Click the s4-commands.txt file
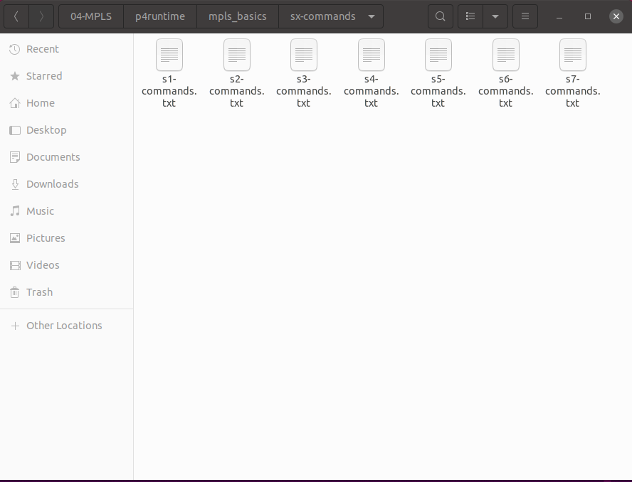The width and height of the screenshot is (632, 482). pyautogui.click(x=371, y=55)
